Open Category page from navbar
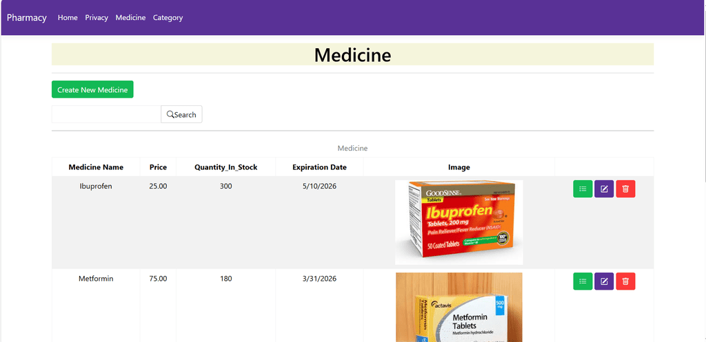The height and width of the screenshot is (342, 706). tap(168, 17)
